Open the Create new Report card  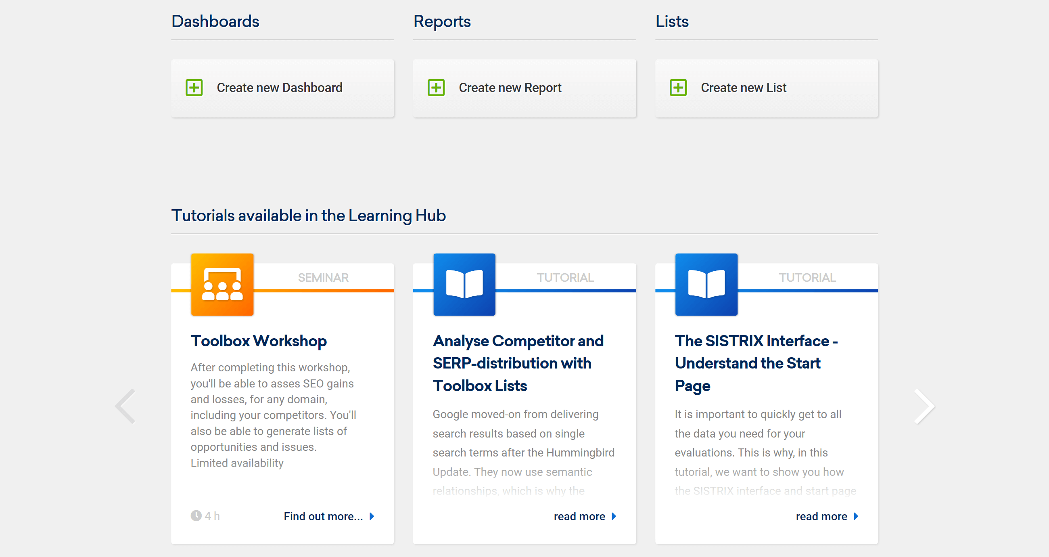524,88
